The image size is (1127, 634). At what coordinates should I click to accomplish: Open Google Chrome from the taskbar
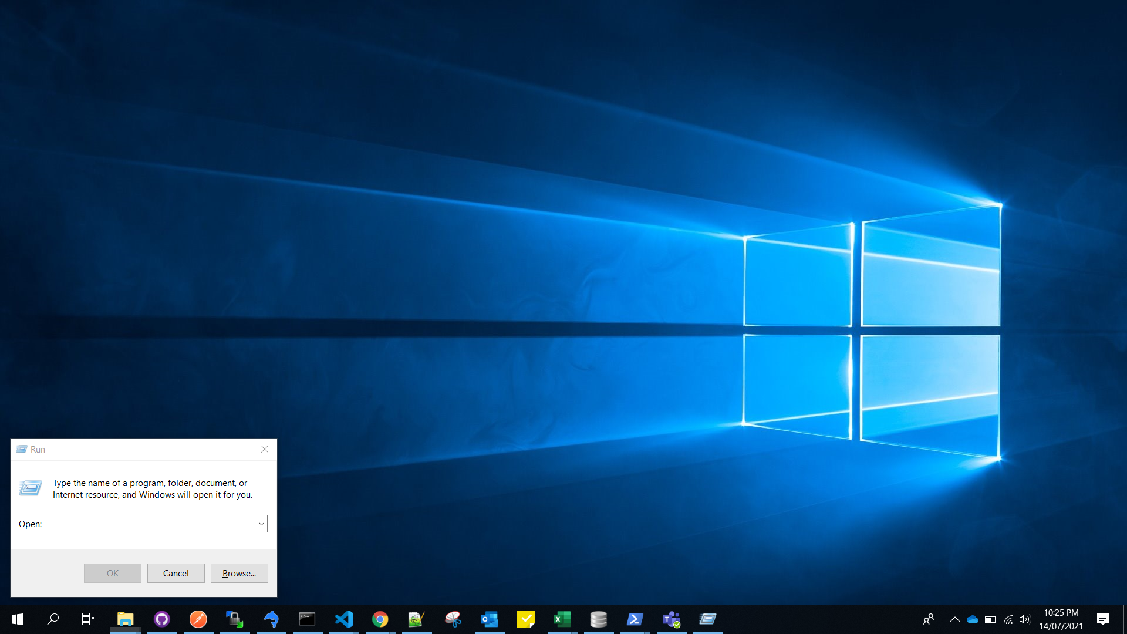[x=380, y=619]
